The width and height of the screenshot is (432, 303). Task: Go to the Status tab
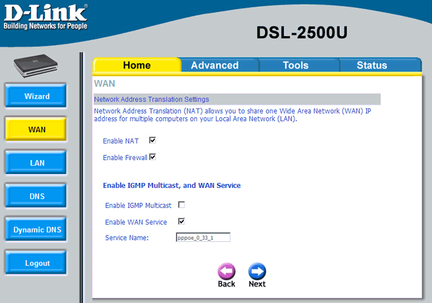(372, 65)
